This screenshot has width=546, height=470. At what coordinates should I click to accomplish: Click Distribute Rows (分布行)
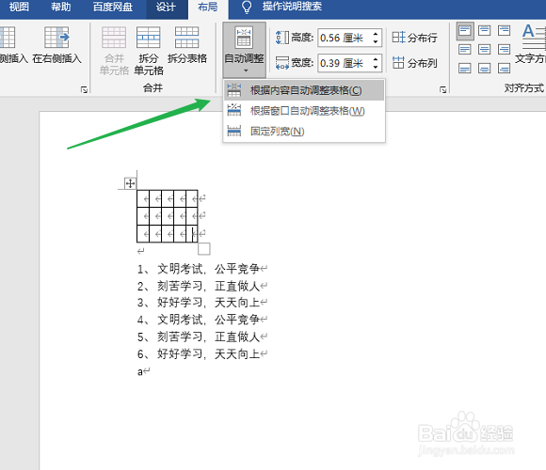pos(415,38)
